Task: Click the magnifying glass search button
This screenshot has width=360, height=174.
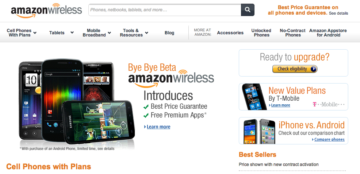Action: (x=248, y=9)
